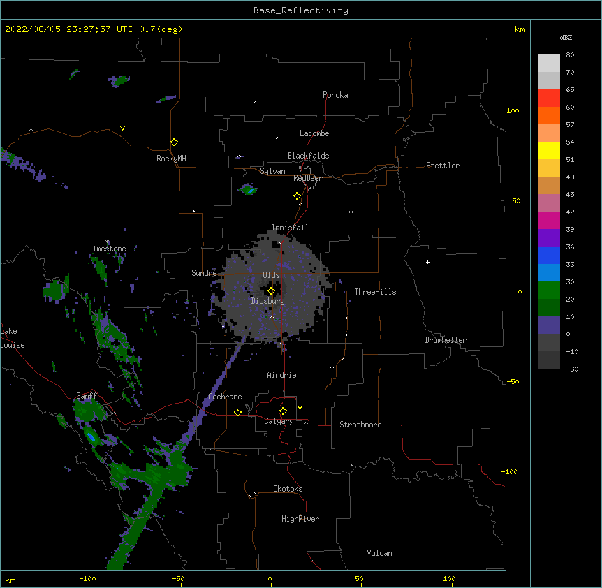Click the yellow marker near RockyMH

(175, 142)
